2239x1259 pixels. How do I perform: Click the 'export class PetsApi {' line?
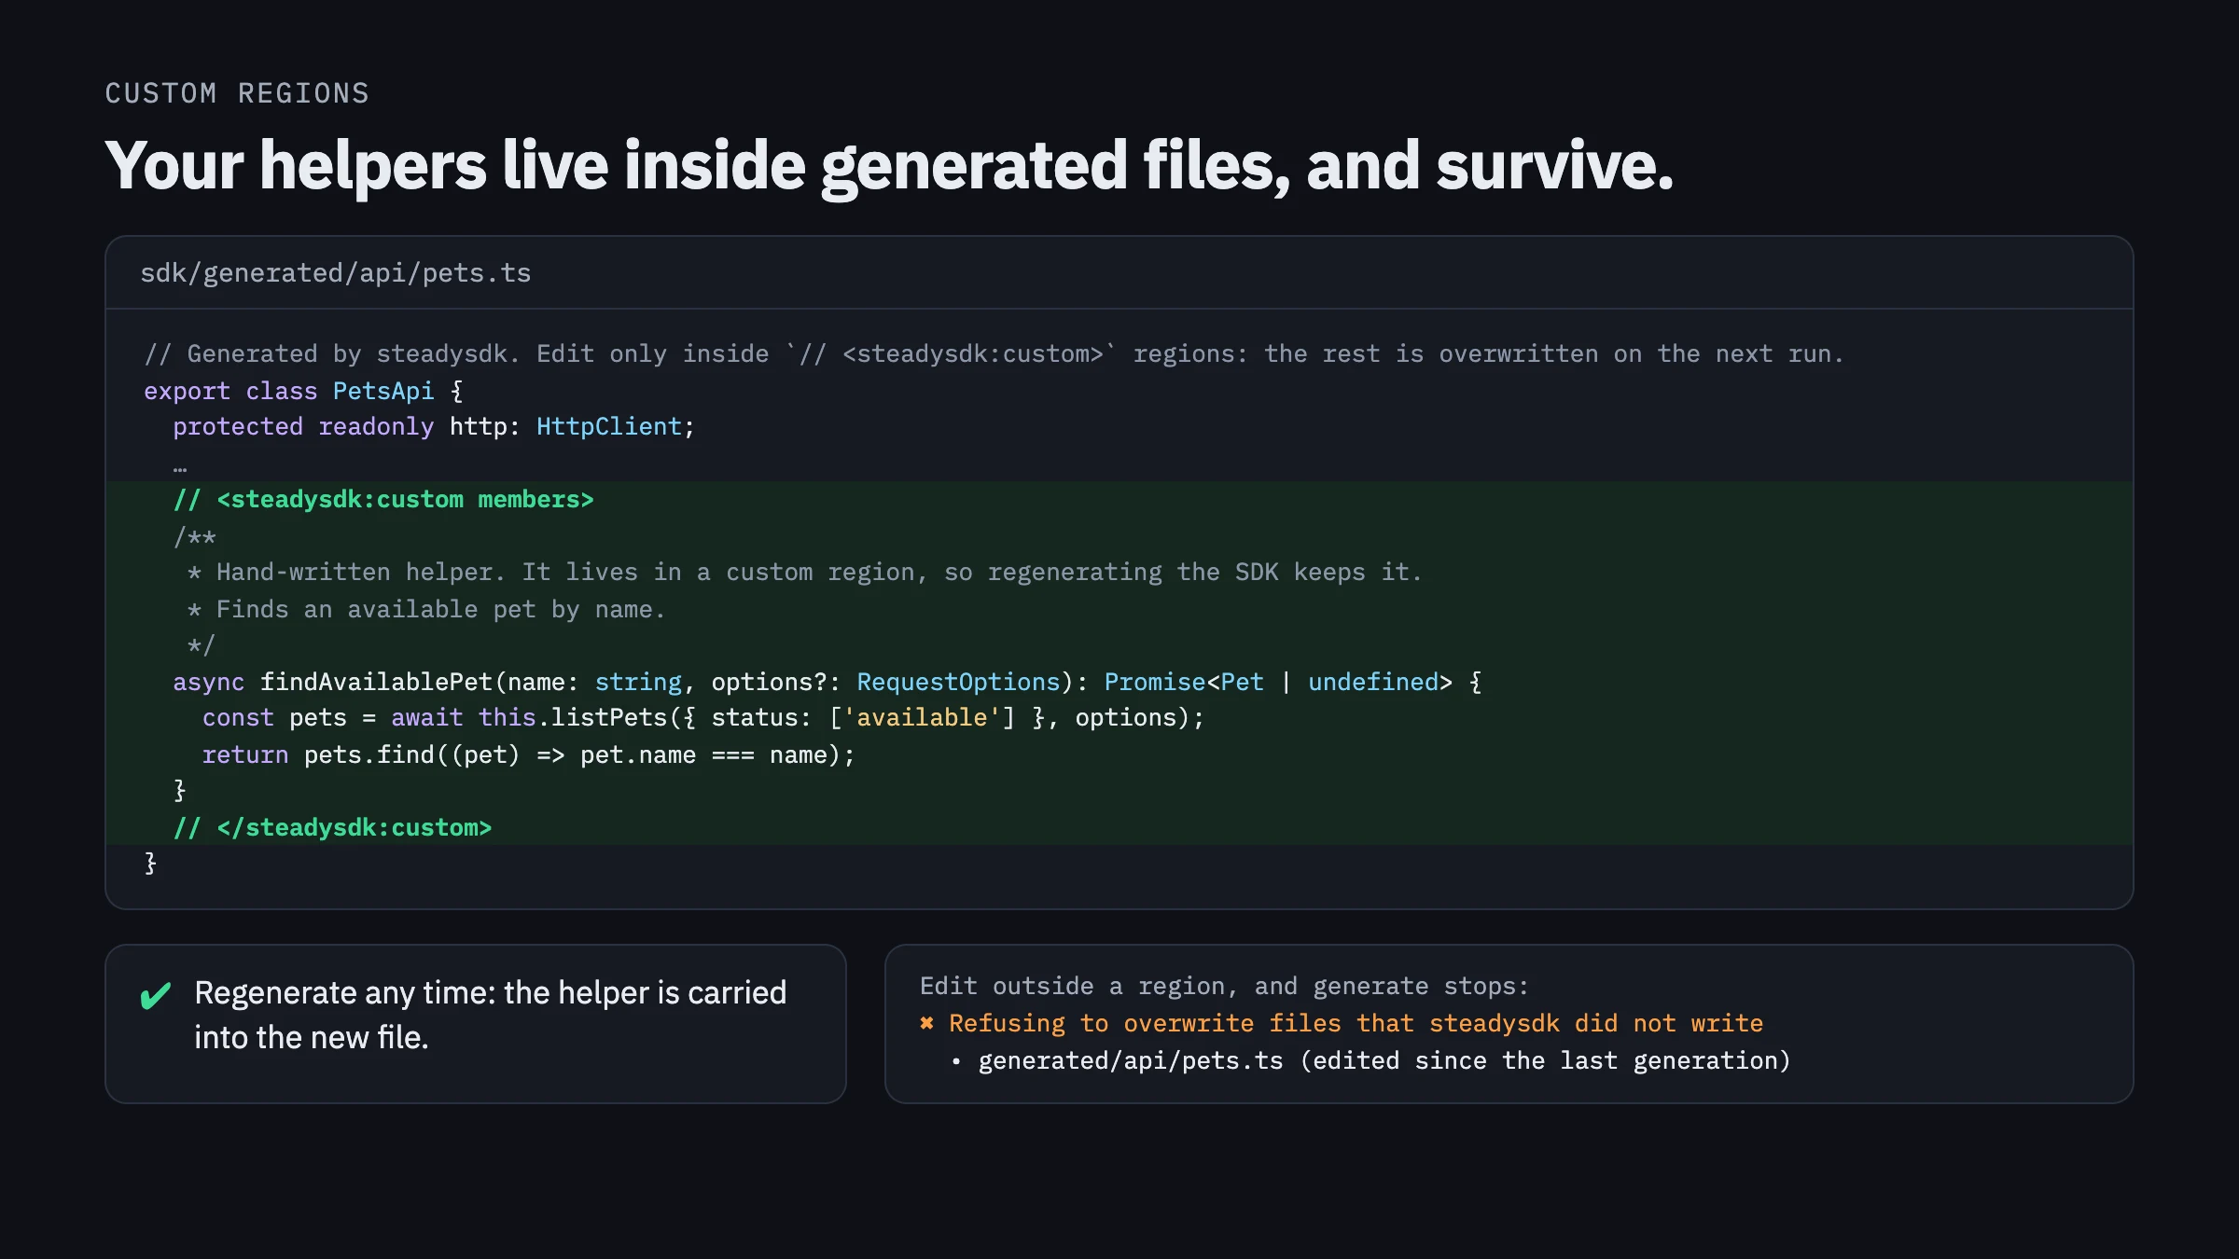tap(303, 391)
